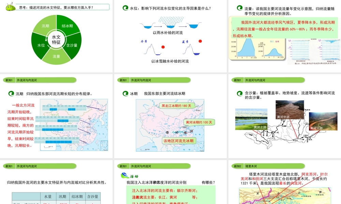Click the red paragraph starting 一般北方河流
This screenshot has height=204, width=341.
pyautogui.click(x=21, y=125)
